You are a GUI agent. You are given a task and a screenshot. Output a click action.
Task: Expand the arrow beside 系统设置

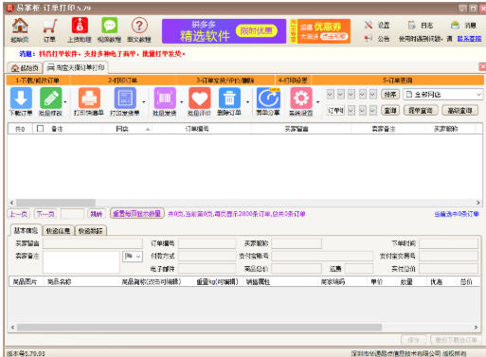[317, 102]
